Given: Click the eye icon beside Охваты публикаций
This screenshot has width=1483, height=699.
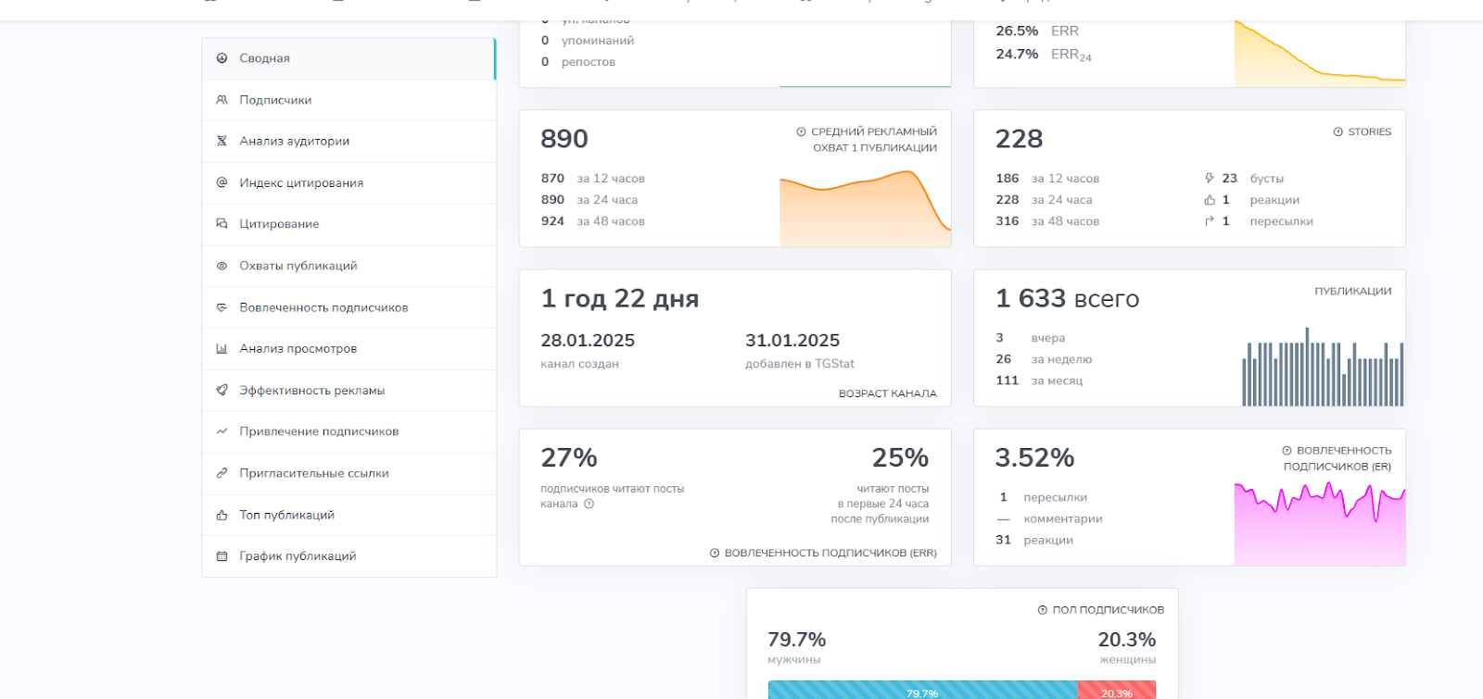Looking at the screenshot, I should coord(222,266).
